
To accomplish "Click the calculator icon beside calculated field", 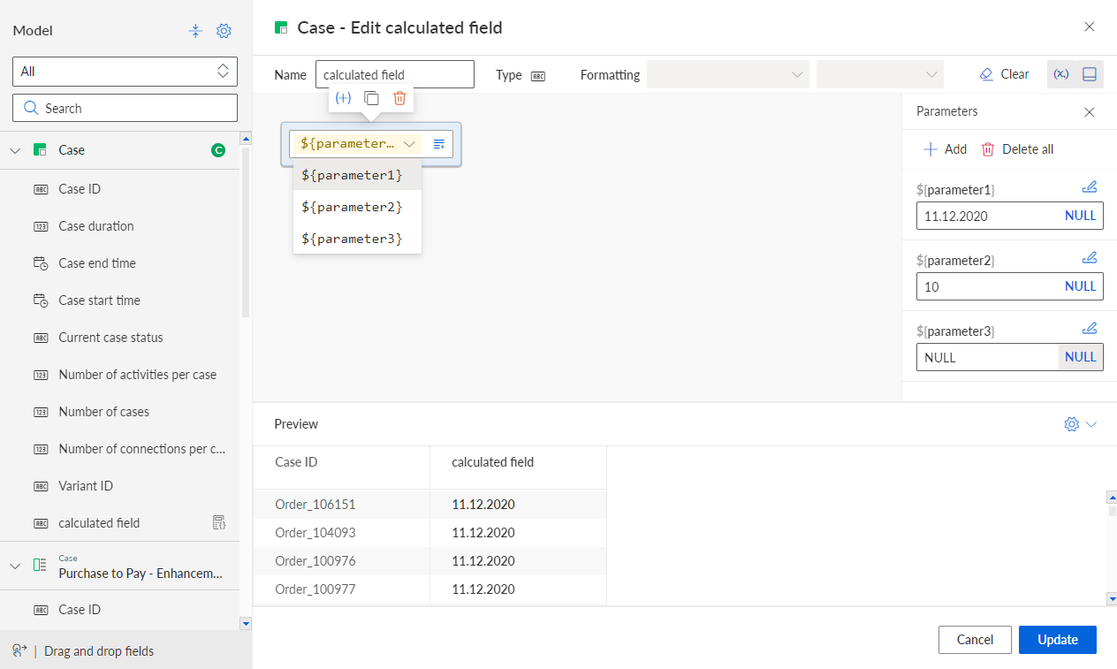I will [220, 522].
